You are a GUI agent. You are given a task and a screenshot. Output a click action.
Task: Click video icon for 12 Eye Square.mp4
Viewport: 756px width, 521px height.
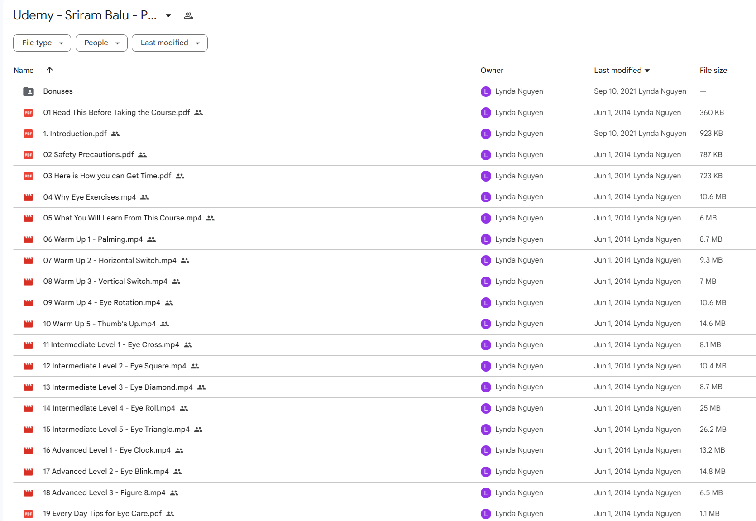29,366
